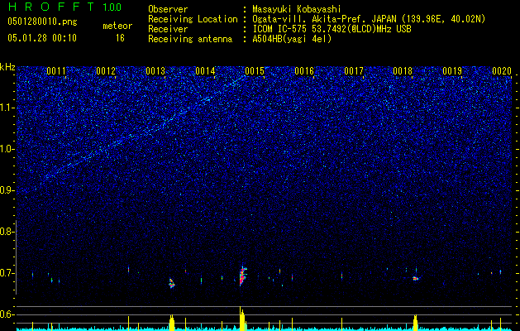This screenshot has height=331, width=520.
Task: Click the Receiving antenna label
Action: point(190,39)
